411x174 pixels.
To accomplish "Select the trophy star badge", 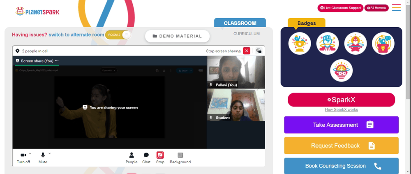I will (x=300, y=43).
